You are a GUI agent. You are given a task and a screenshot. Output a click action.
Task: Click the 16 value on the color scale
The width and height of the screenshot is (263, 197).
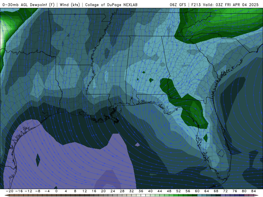[94, 191]
